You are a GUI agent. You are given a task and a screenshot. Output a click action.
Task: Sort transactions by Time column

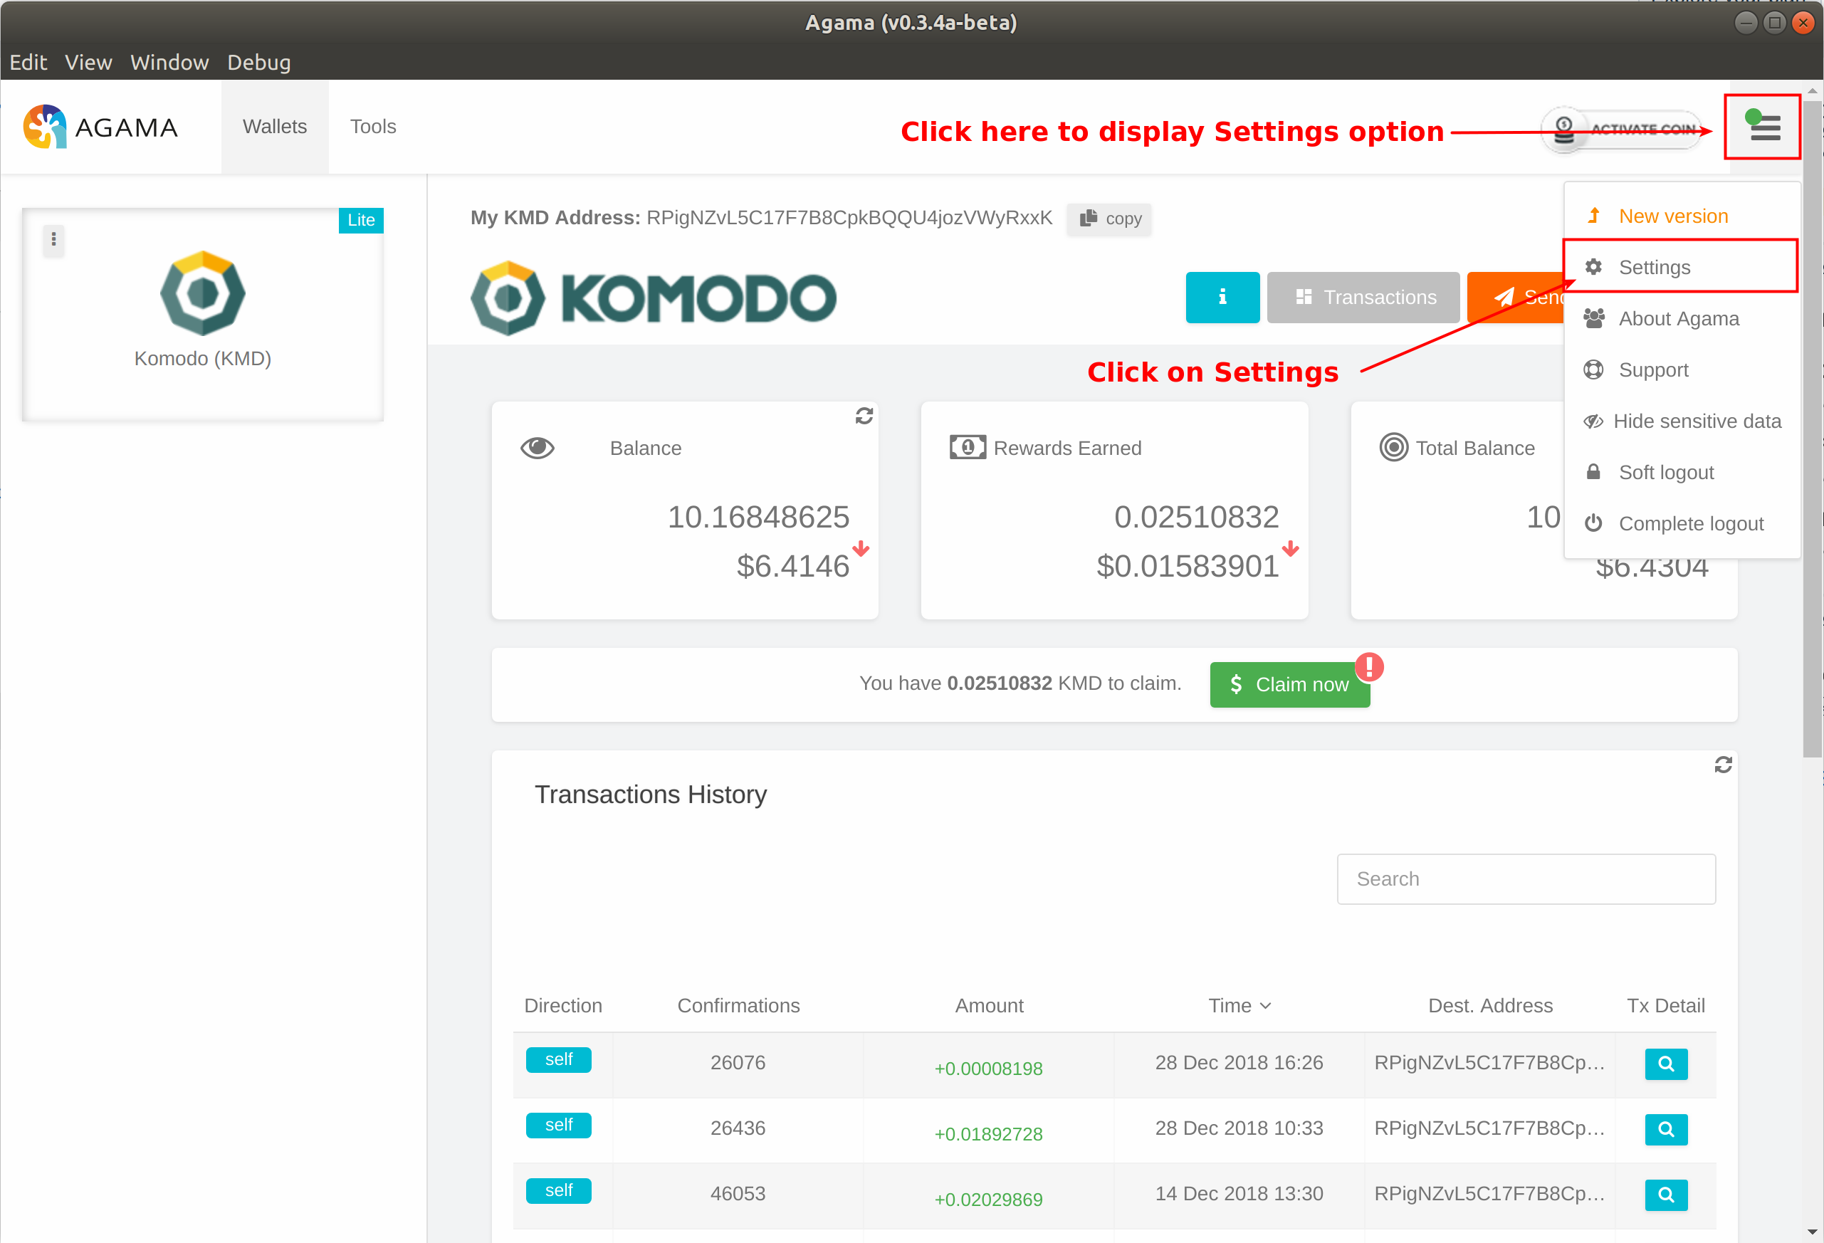[x=1239, y=1005]
